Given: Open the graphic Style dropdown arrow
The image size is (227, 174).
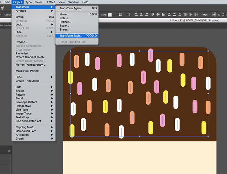Looking at the screenshot, I should click(x=113, y=15).
